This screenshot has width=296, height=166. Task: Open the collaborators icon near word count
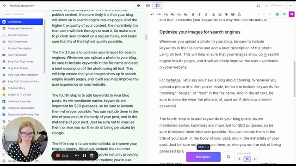tap(258, 6)
